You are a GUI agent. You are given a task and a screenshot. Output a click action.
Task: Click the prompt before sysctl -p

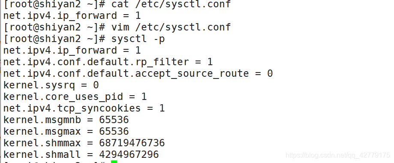(54, 39)
